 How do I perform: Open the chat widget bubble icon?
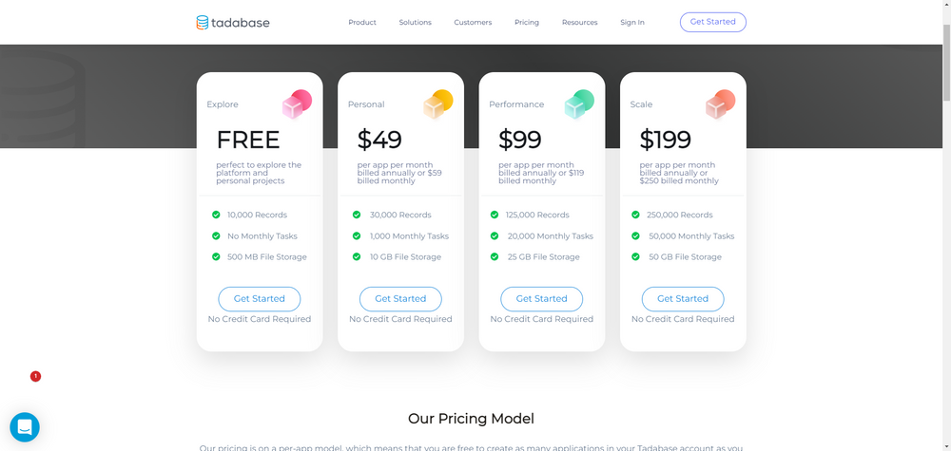(x=25, y=427)
